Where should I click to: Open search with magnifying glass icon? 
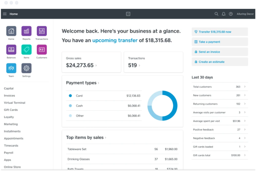tap(216, 14)
